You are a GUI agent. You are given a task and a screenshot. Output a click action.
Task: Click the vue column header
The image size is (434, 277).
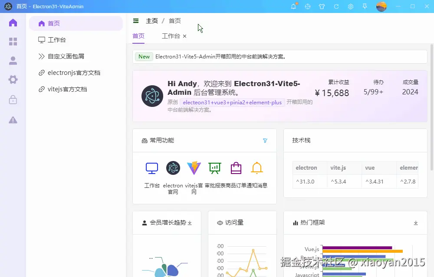click(x=379, y=168)
